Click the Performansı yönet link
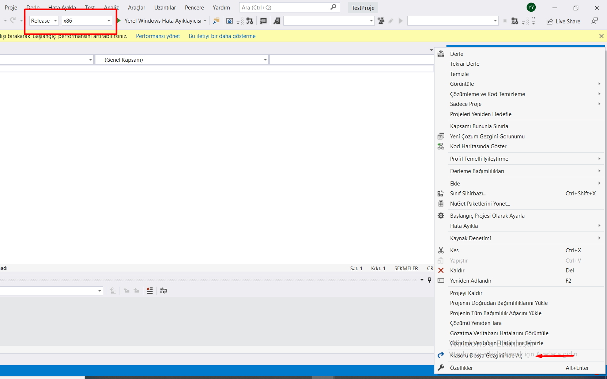Image resolution: width=607 pixels, height=379 pixels. coord(158,36)
